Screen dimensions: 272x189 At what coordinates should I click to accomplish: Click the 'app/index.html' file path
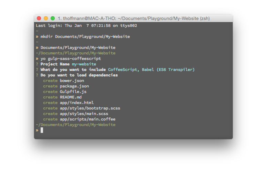pos(77,103)
